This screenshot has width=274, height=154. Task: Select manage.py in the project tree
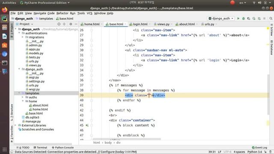tap(33, 121)
